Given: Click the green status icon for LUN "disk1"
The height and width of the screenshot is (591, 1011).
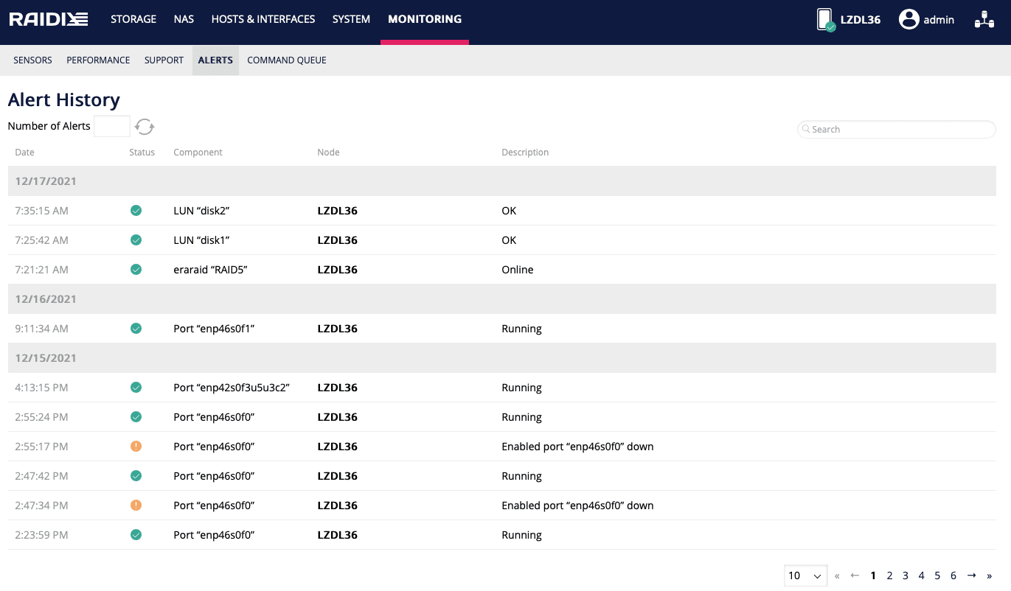Looking at the screenshot, I should (x=136, y=240).
